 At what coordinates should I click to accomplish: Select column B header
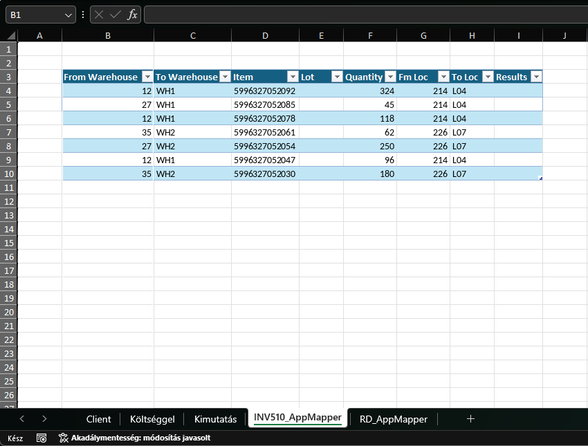(x=108, y=35)
